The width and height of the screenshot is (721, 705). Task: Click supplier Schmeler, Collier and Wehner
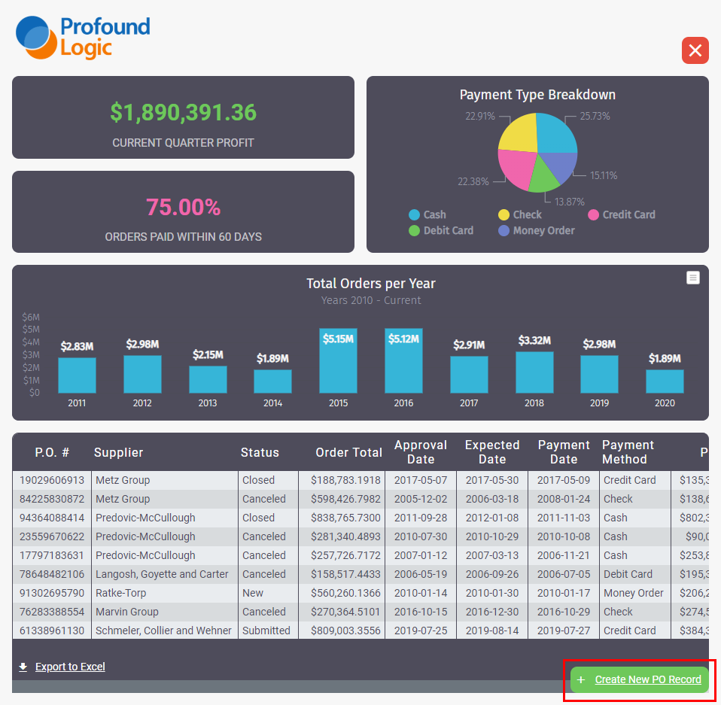point(165,631)
